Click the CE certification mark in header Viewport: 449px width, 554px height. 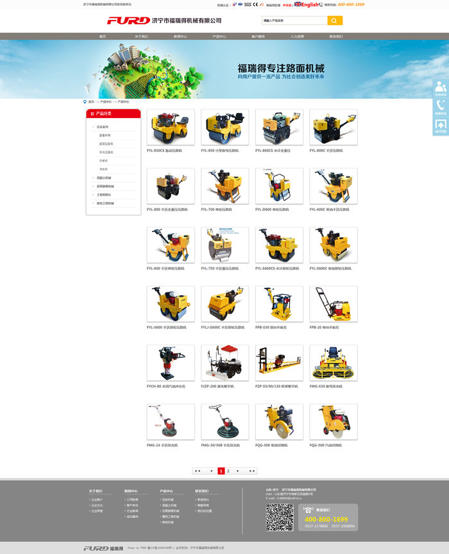(x=256, y=4)
